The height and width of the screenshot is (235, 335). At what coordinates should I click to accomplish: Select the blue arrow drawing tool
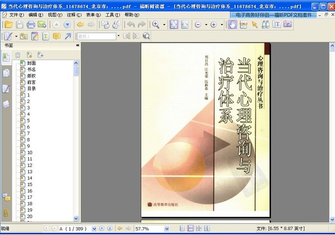[x=68, y=36]
